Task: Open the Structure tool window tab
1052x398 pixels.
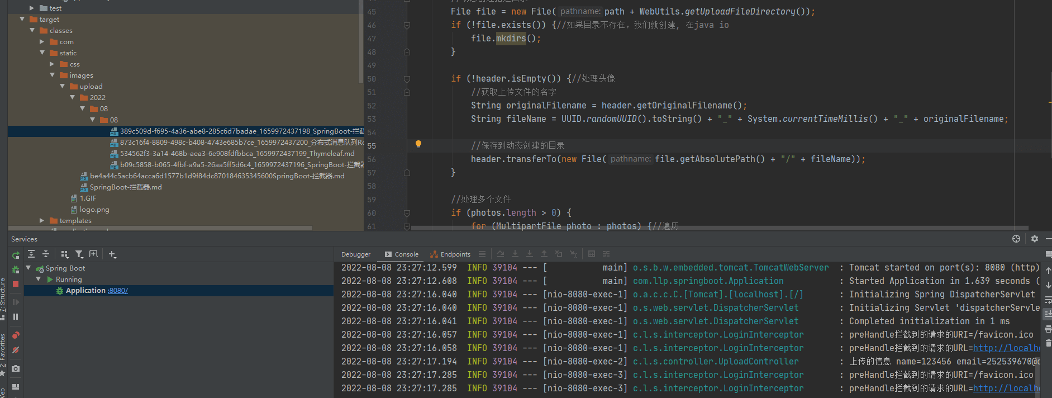Action: (x=3, y=298)
